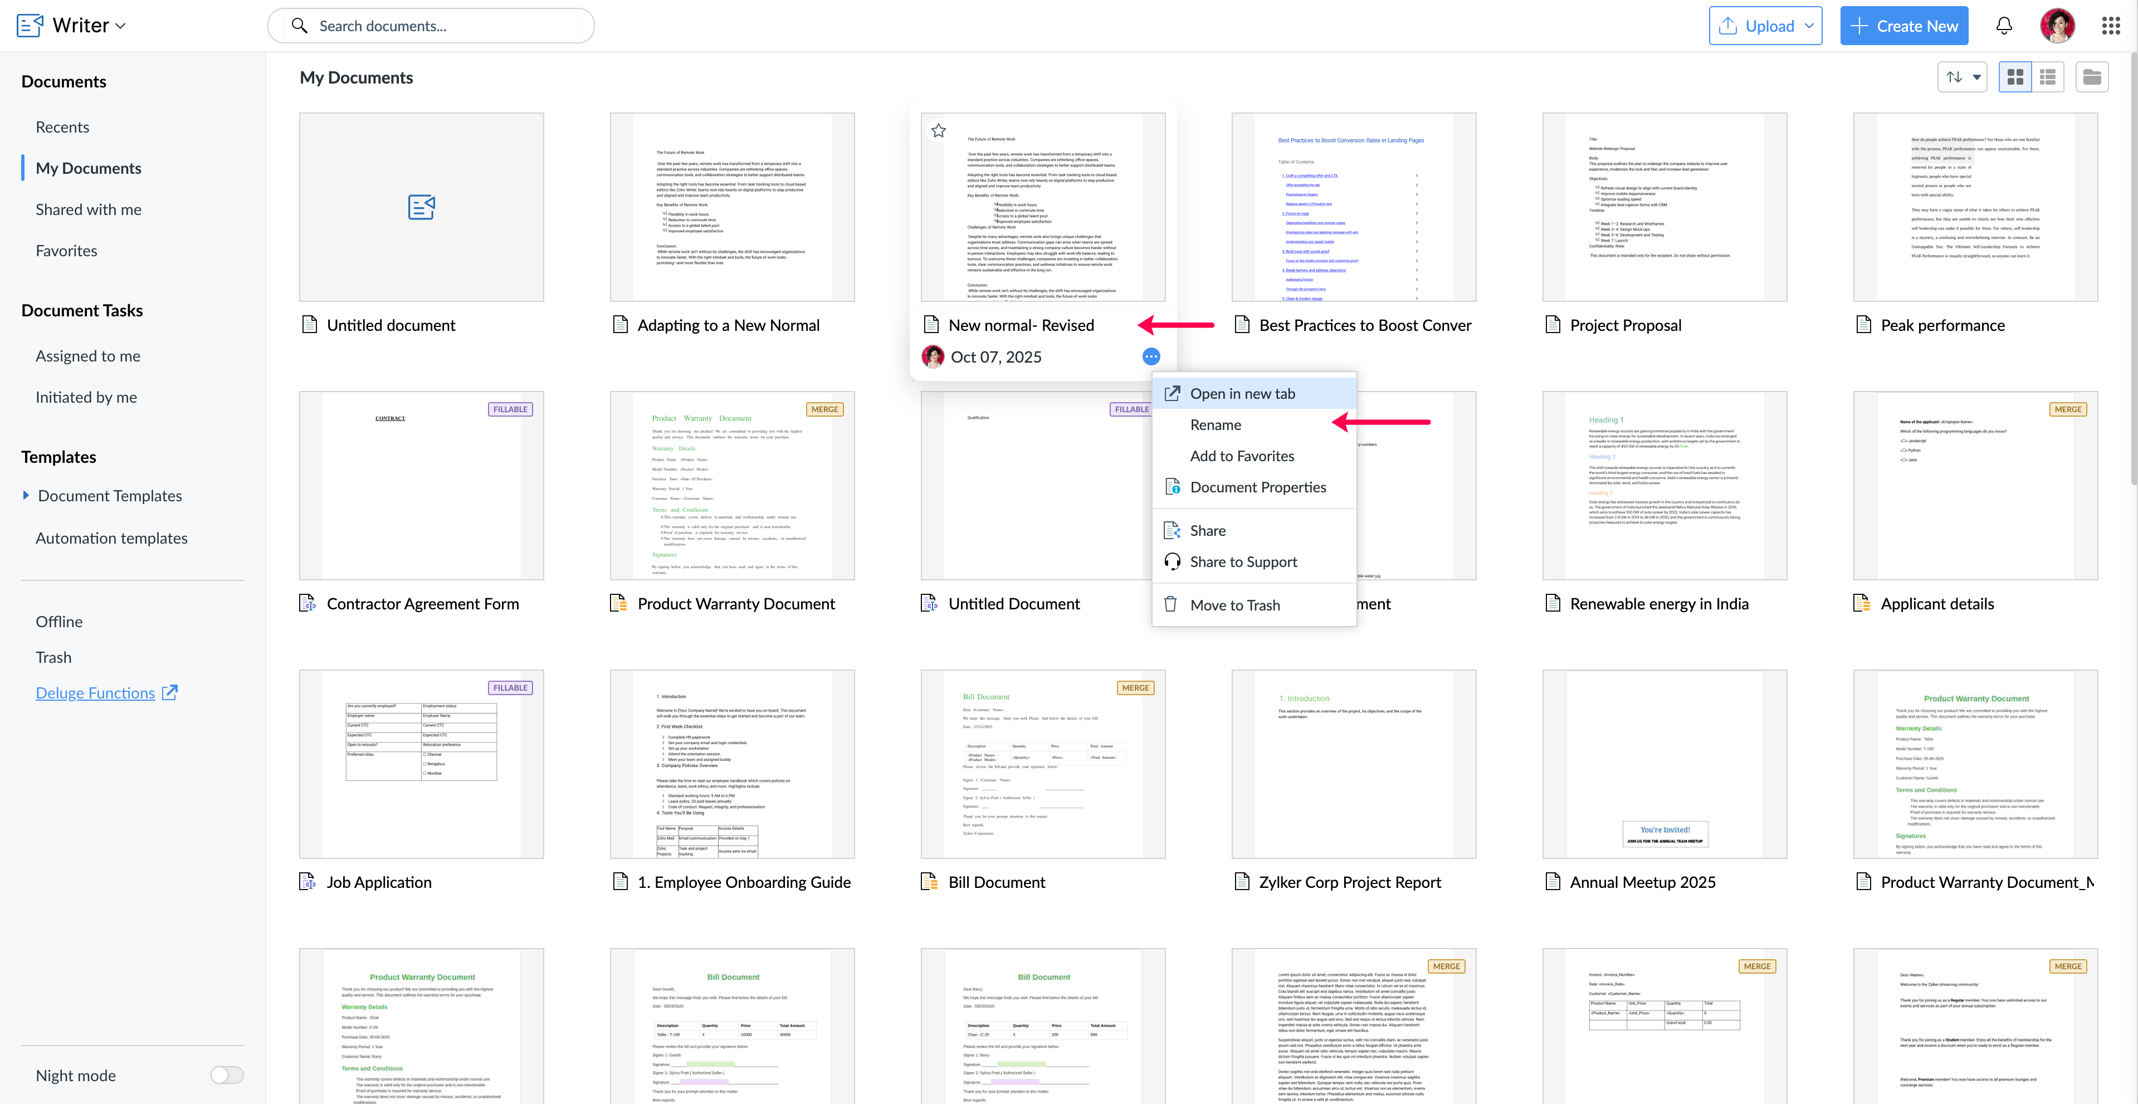The image size is (2138, 1104).
Task: Open the sort order dropdown
Action: [1963, 77]
